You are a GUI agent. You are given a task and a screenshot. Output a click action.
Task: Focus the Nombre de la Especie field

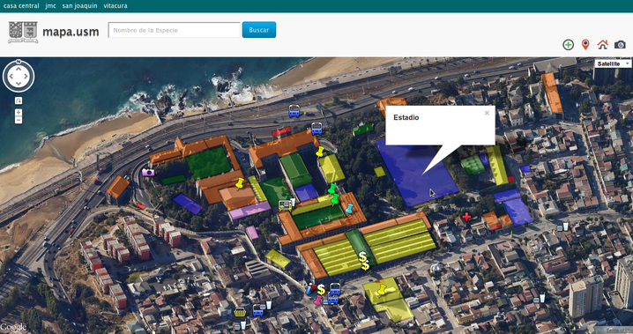click(175, 30)
